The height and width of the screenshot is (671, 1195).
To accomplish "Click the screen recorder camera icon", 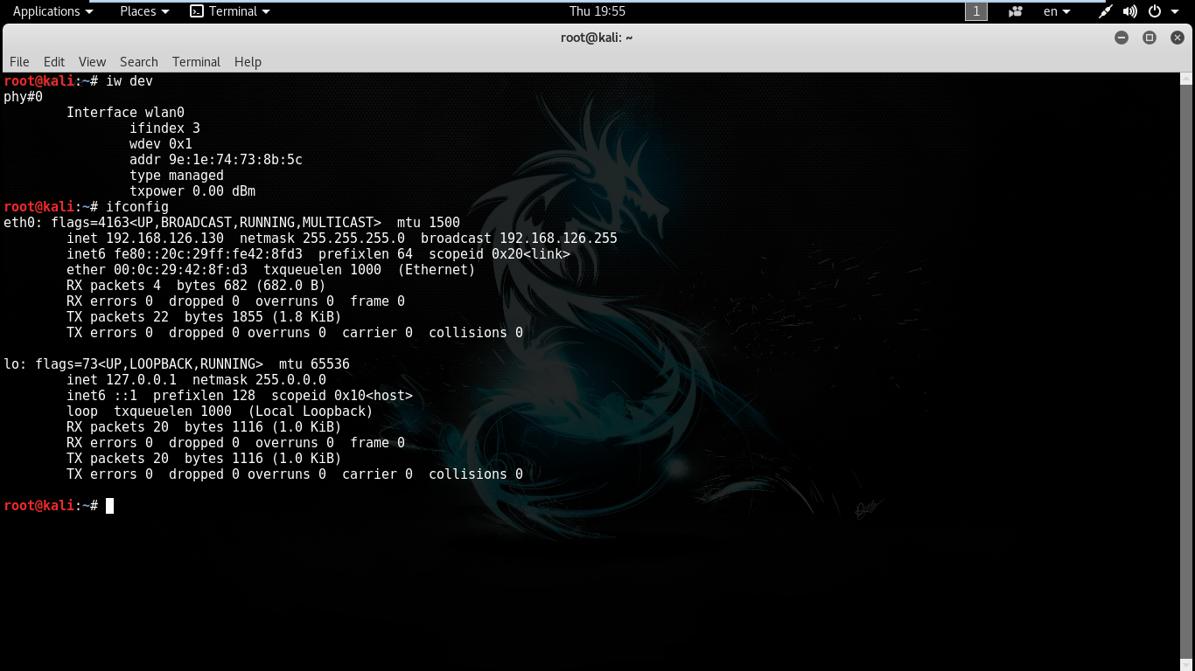I will tap(1016, 11).
